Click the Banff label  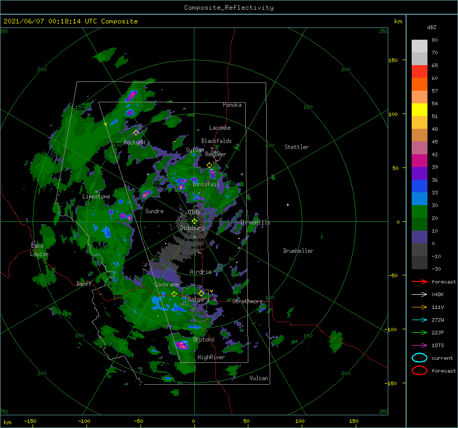84,283
